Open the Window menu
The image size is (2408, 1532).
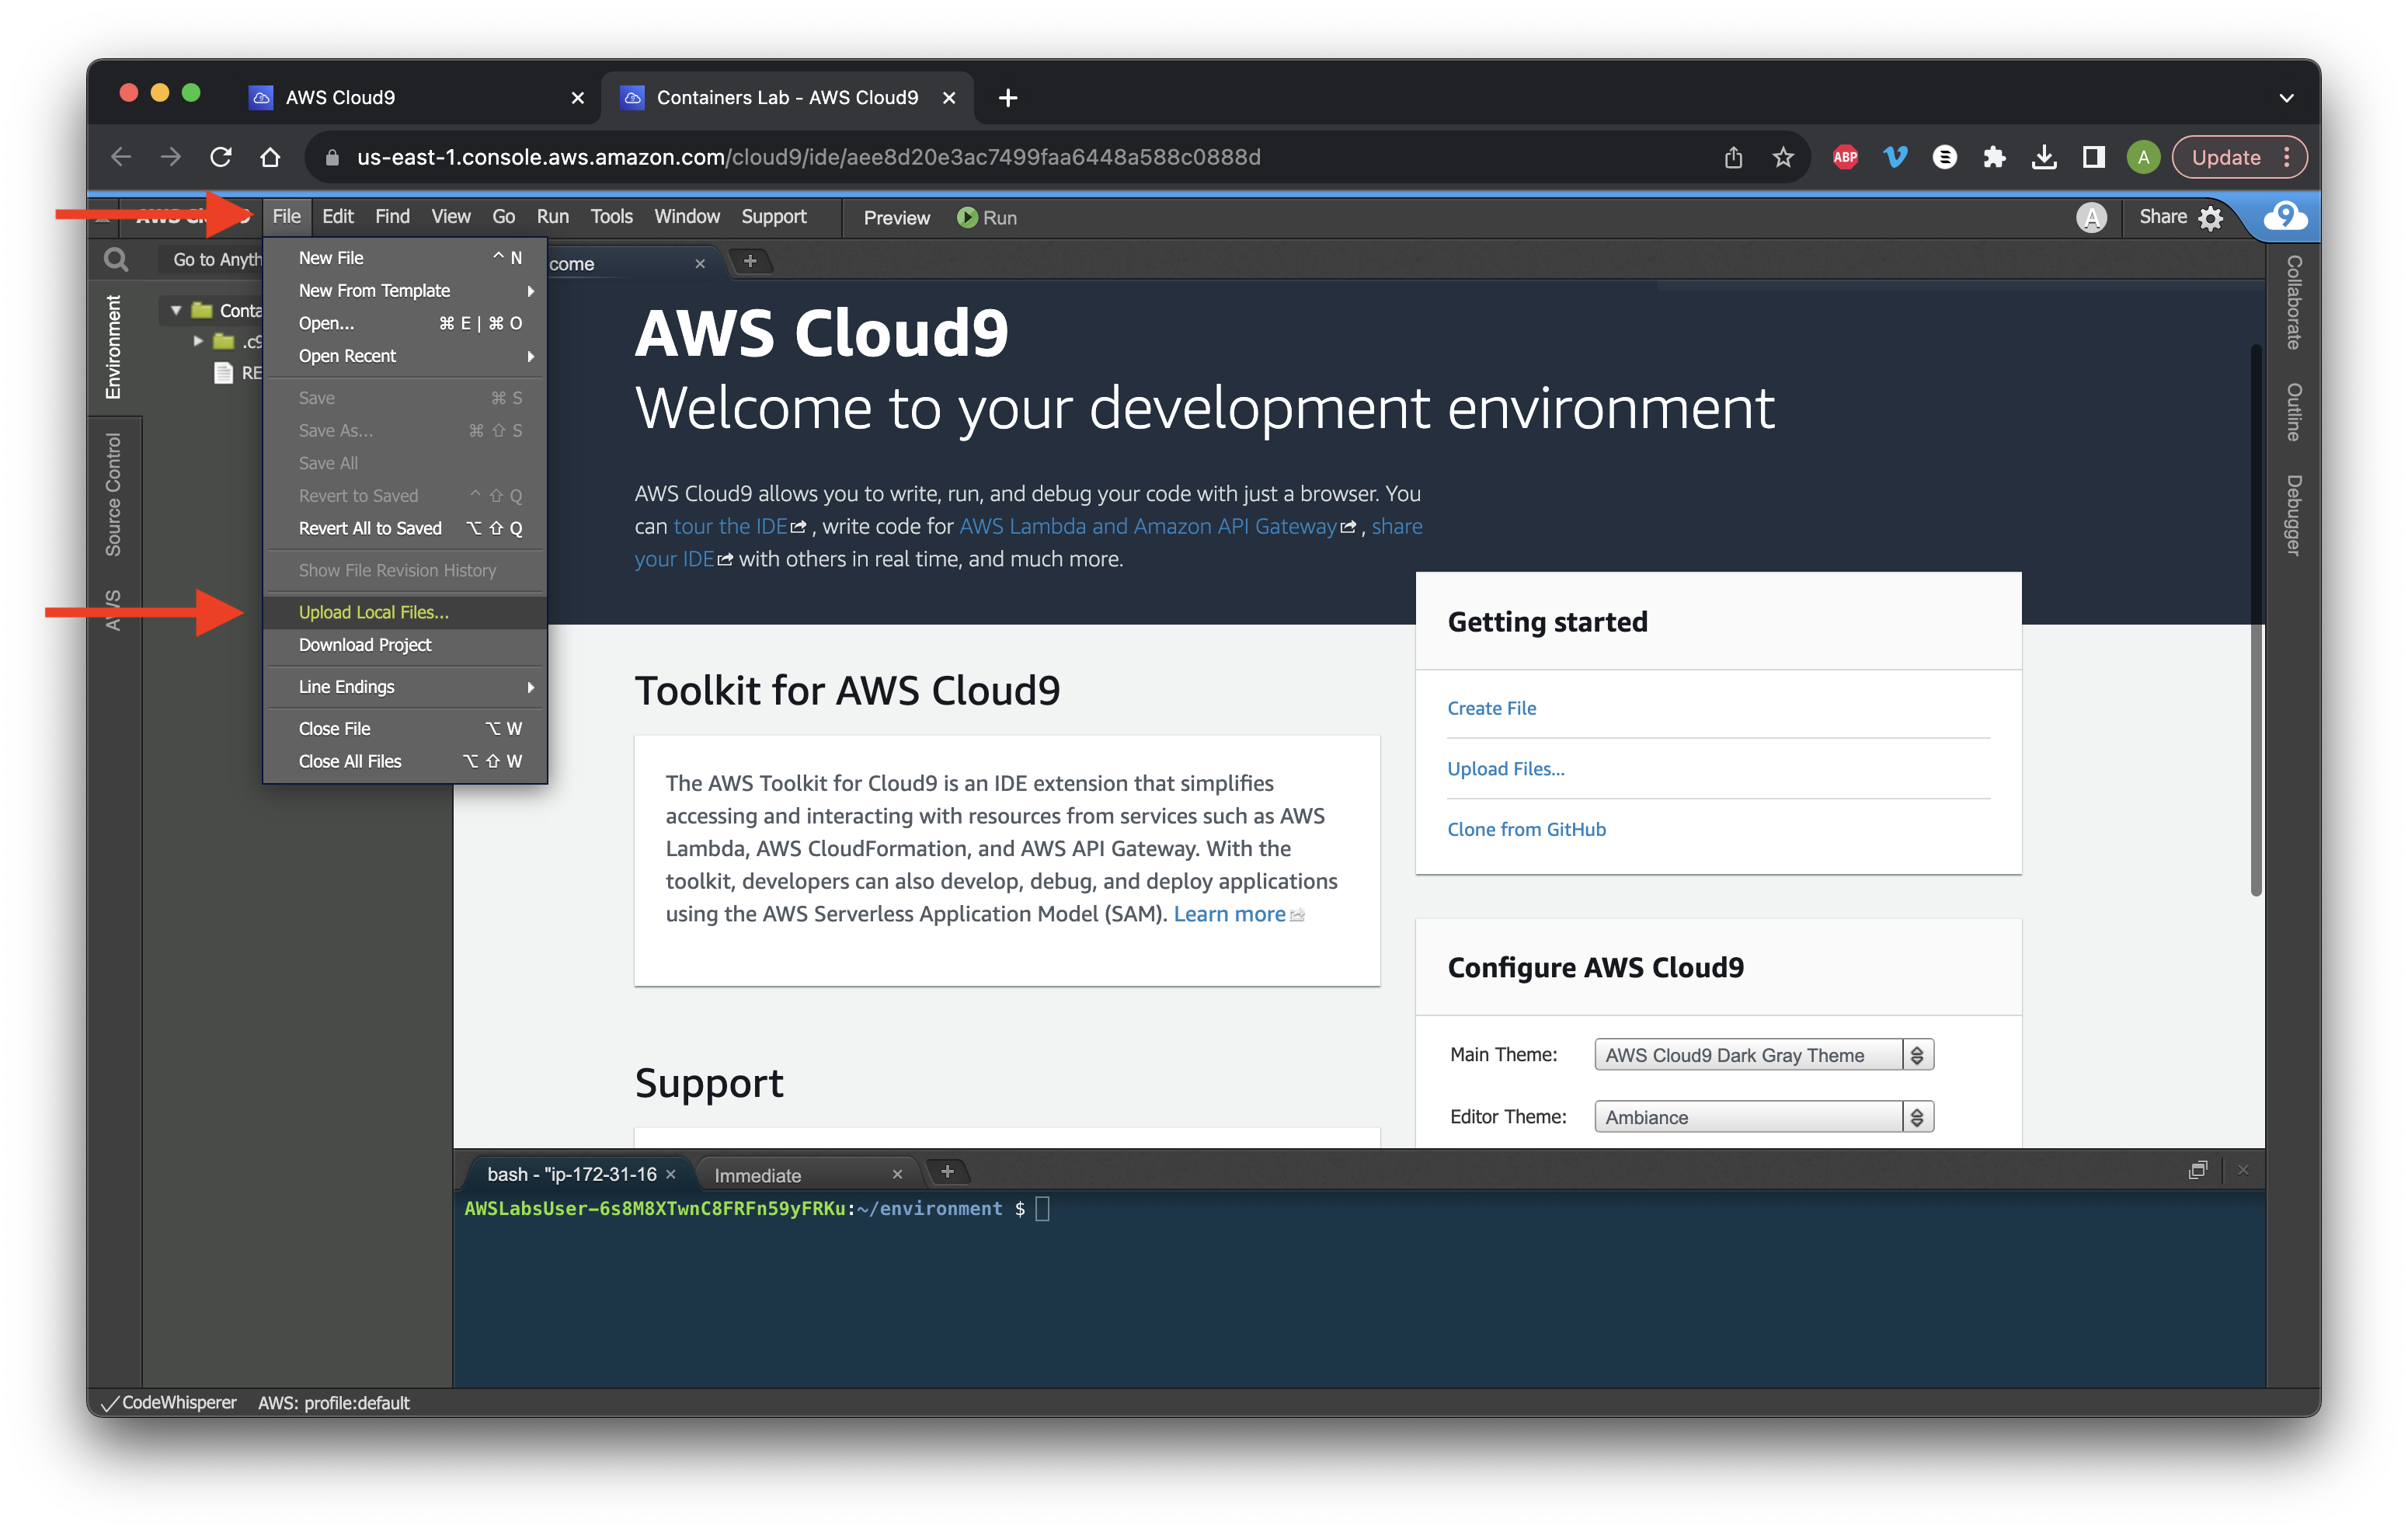point(686,216)
